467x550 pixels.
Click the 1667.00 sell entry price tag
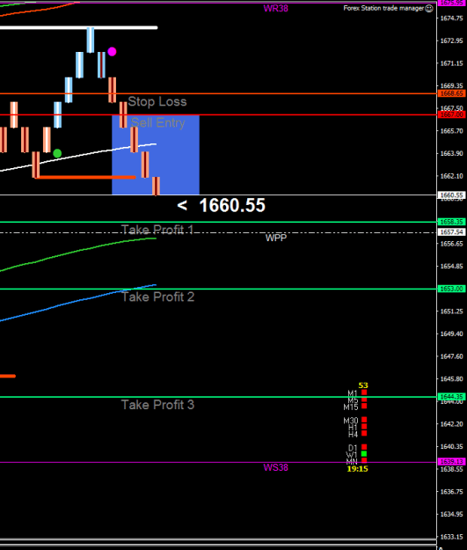click(x=452, y=114)
